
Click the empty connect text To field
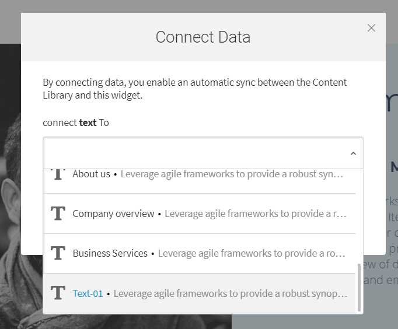point(203,153)
